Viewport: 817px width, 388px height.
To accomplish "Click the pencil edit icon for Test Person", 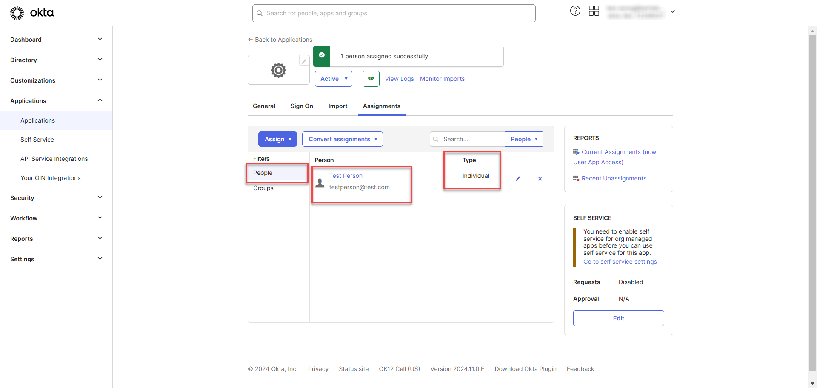I will [518, 179].
